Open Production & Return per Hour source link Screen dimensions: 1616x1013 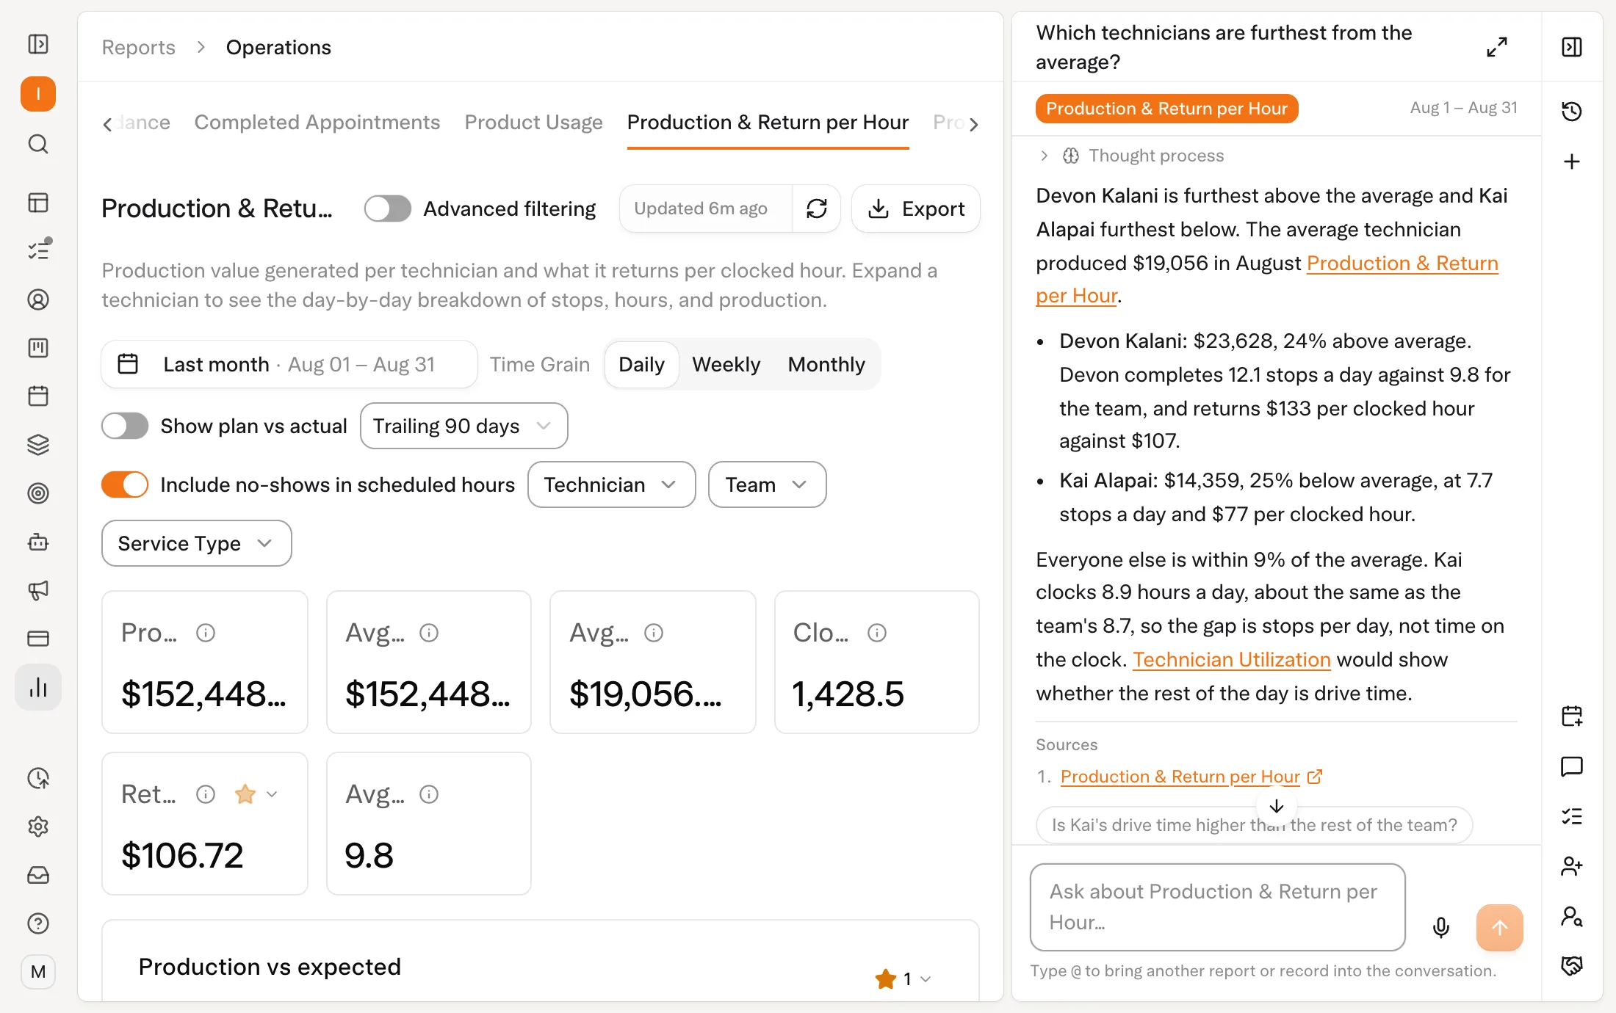pyautogui.click(x=1191, y=777)
